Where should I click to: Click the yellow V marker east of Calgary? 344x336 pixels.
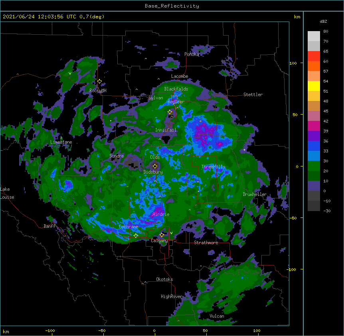171,233
